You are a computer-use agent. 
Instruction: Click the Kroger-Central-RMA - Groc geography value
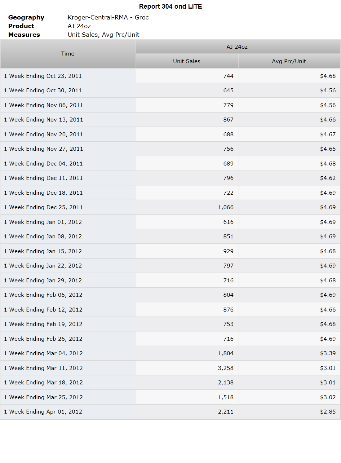coord(108,17)
